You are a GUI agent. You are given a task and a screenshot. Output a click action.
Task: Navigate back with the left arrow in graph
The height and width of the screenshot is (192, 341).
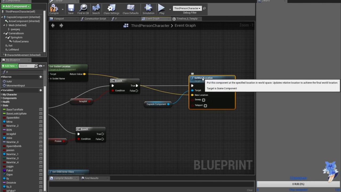[53, 25]
